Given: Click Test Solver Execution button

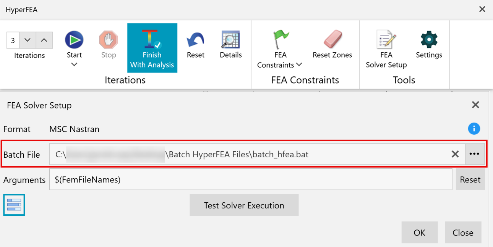Looking at the screenshot, I should [x=244, y=205].
